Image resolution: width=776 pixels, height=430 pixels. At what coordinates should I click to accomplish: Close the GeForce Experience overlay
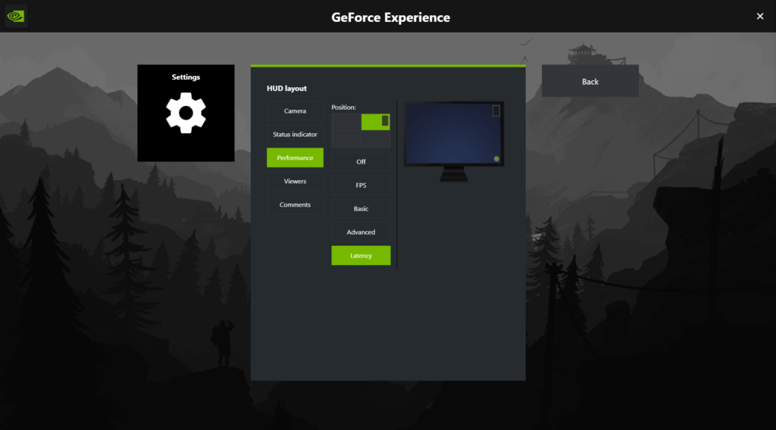(x=760, y=17)
